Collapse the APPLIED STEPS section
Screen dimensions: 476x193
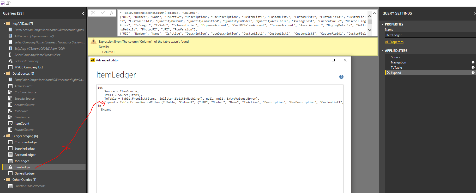[x=383, y=51]
